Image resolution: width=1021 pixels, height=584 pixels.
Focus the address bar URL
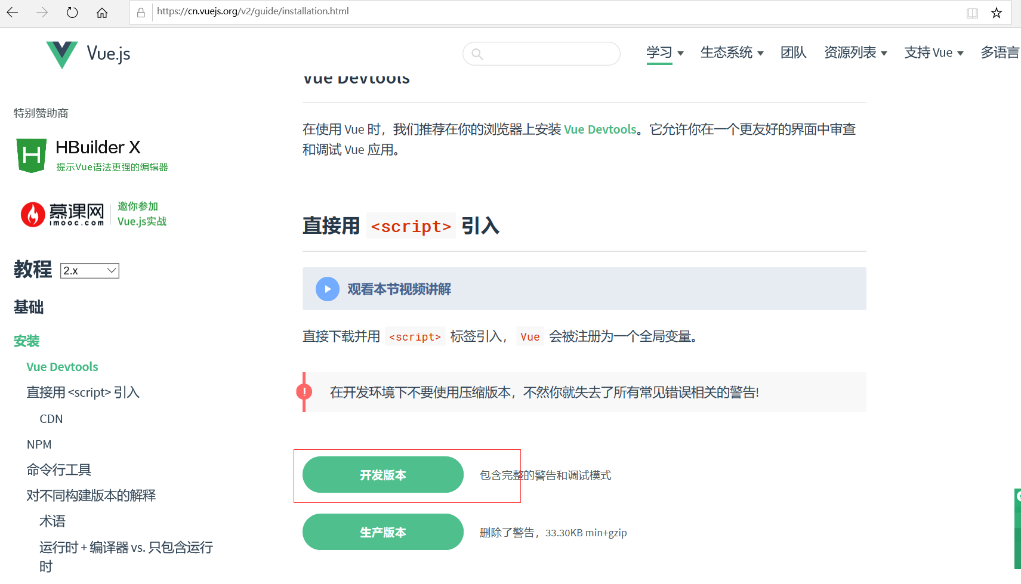(x=253, y=11)
